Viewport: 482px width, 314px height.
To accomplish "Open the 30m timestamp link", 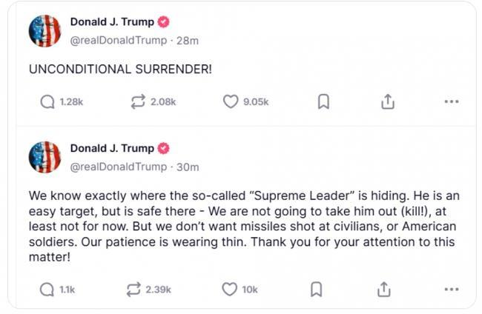I will click(188, 167).
